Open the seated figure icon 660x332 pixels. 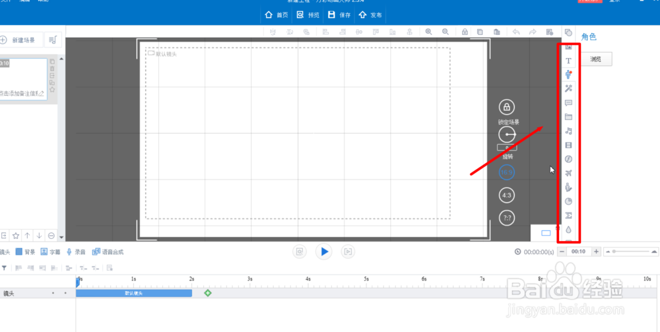click(x=568, y=187)
